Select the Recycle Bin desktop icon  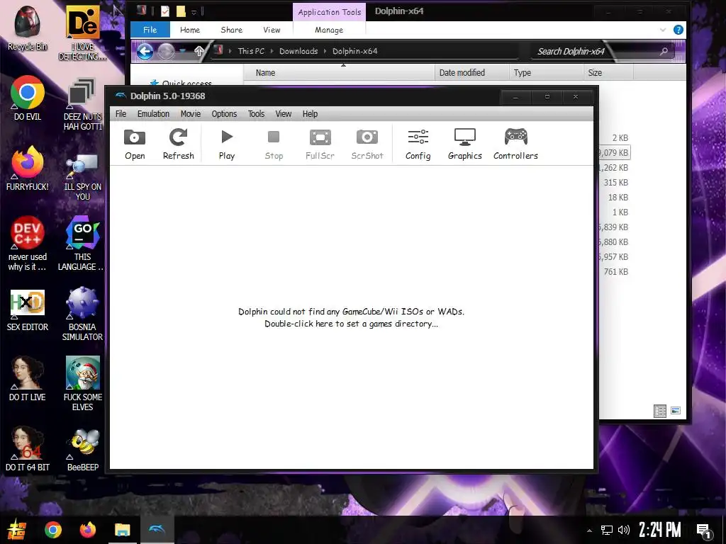28,28
